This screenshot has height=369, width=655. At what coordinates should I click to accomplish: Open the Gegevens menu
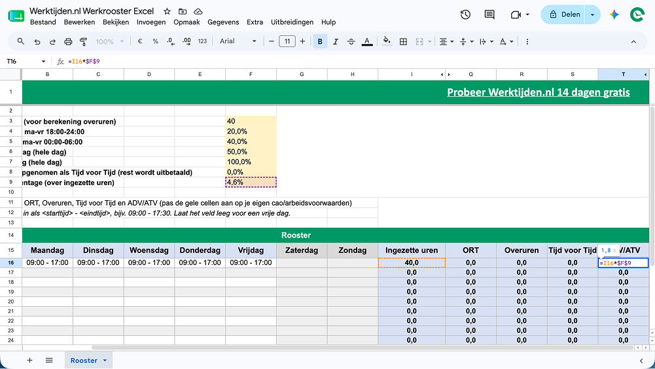tap(224, 22)
